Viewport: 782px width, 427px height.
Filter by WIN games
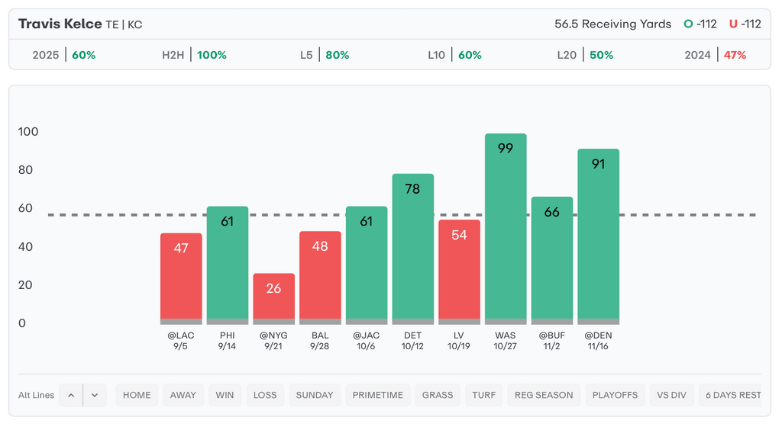click(225, 395)
